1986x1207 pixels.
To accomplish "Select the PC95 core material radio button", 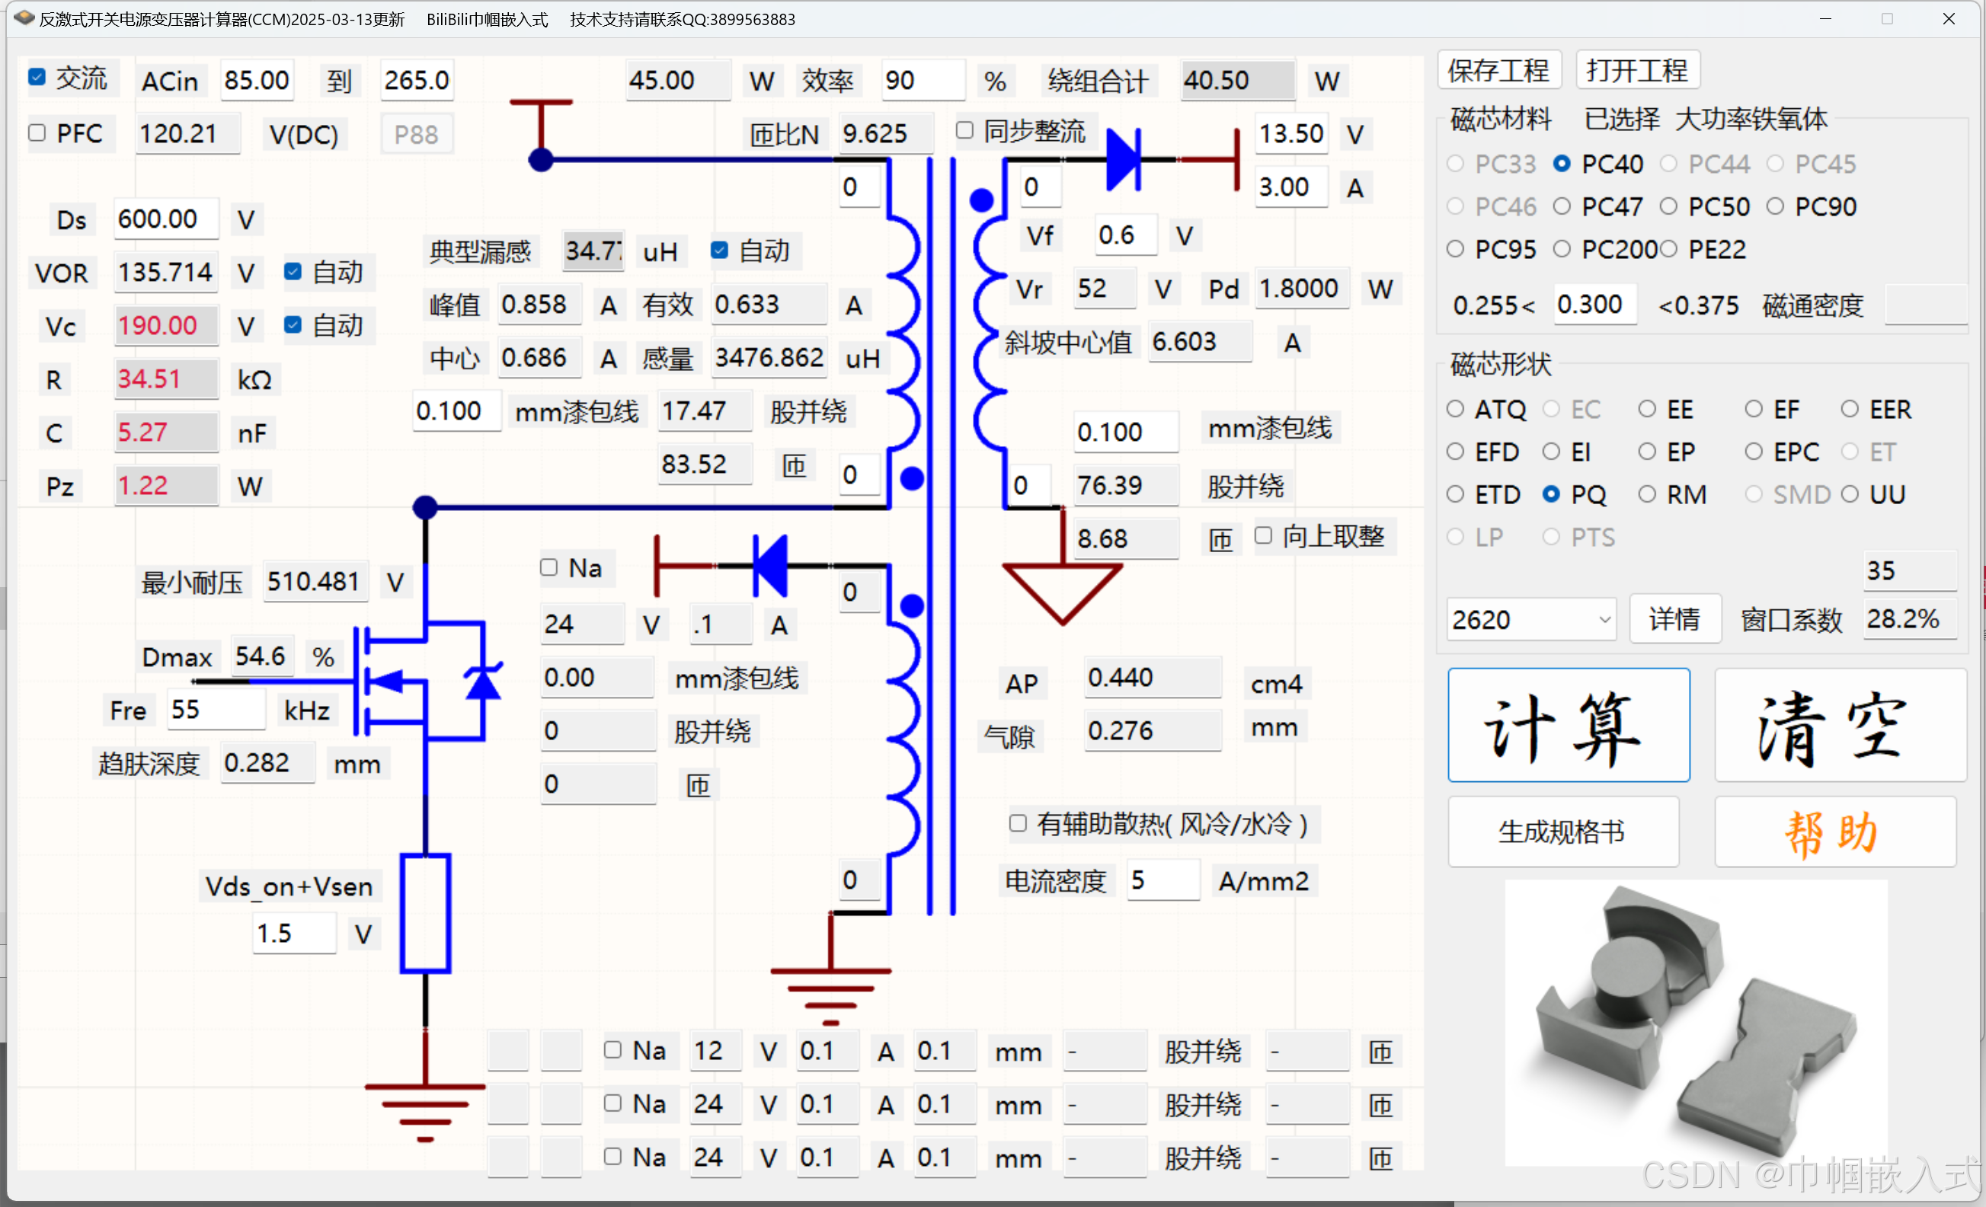I will point(1455,249).
